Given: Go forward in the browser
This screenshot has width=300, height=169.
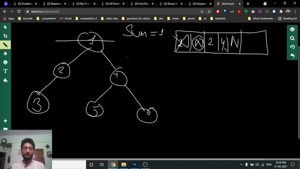Looking at the screenshot, I should pos(12,11).
